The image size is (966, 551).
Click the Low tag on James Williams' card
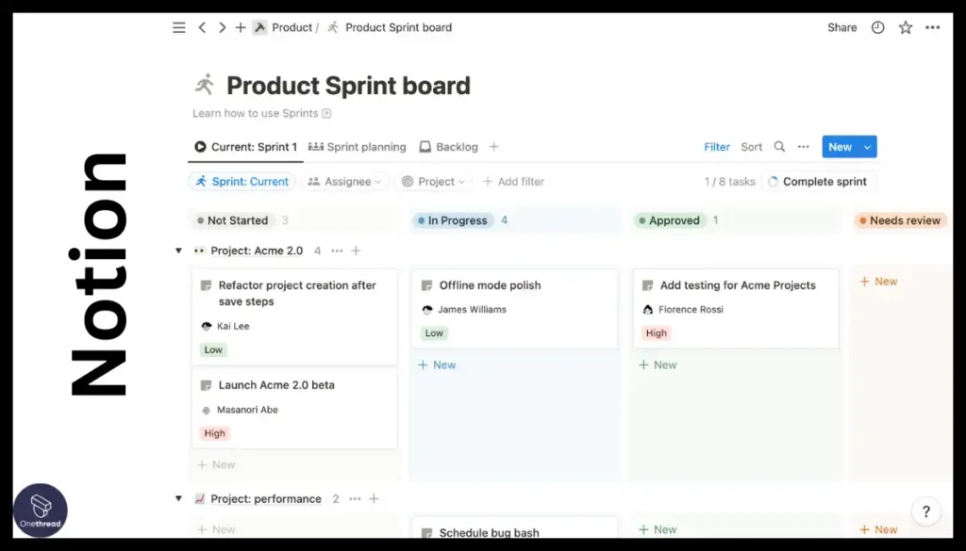tap(434, 333)
